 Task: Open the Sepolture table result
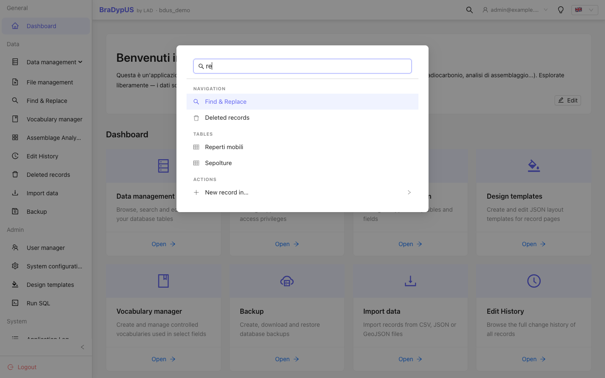tap(302, 163)
